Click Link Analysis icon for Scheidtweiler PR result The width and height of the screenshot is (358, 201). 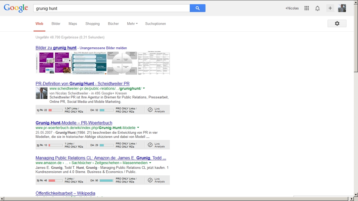tap(150, 110)
